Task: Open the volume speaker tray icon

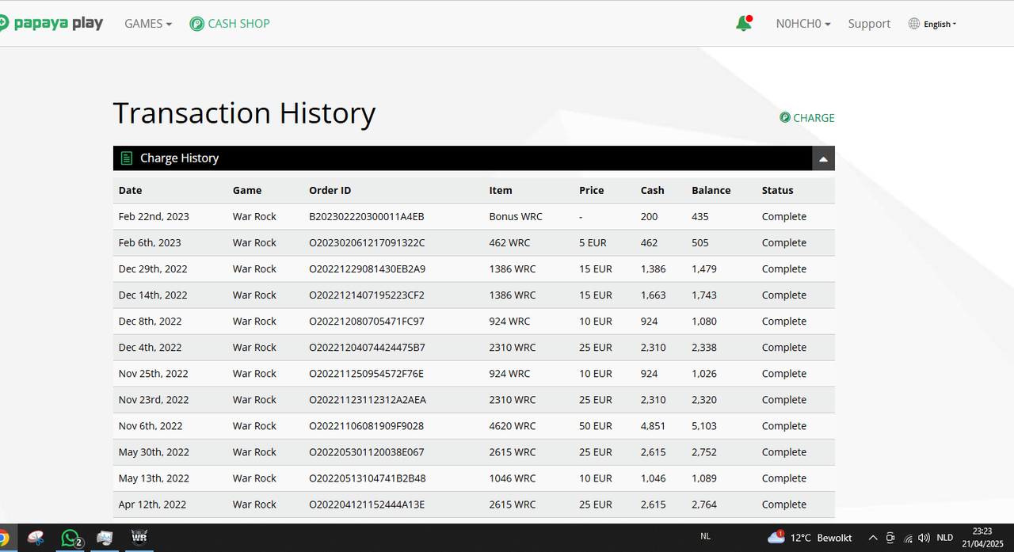Action: (924, 538)
